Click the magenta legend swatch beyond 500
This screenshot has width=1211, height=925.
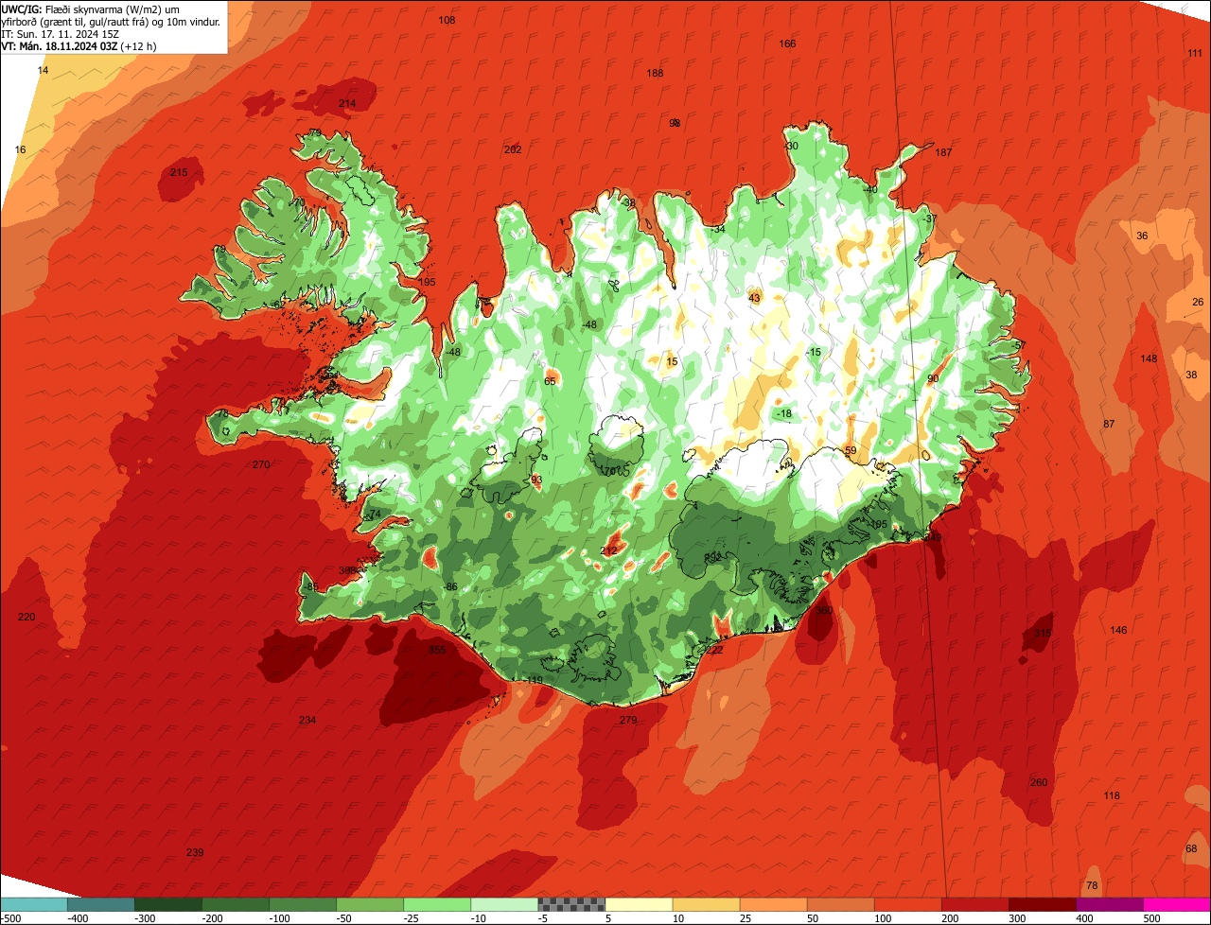coord(1177,904)
